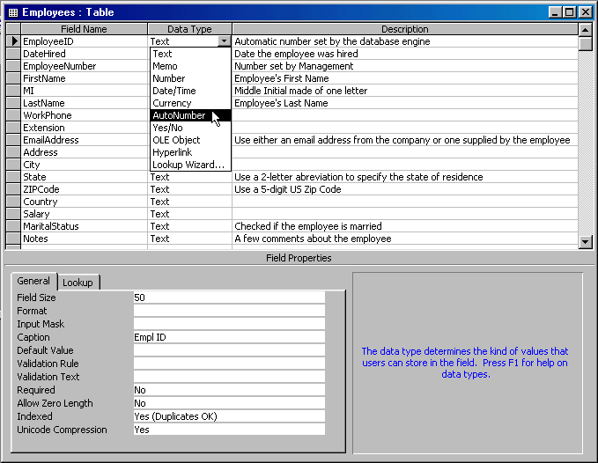Click the Required property value No
The height and width of the screenshot is (463, 598).
(229, 390)
